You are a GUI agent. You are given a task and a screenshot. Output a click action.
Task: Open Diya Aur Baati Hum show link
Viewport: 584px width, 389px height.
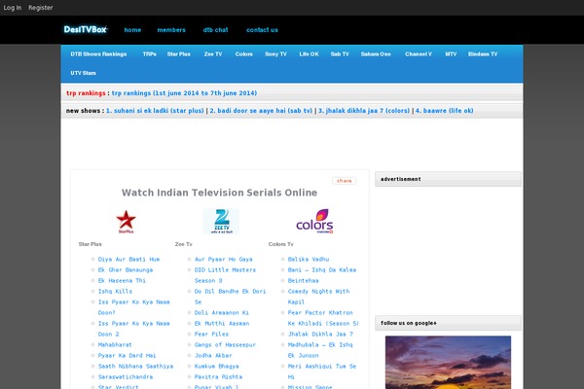point(128,259)
